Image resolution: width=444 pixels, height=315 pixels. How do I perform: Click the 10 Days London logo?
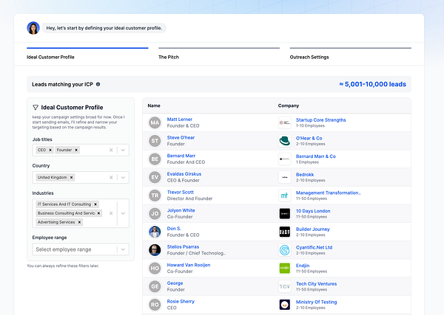(285, 214)
